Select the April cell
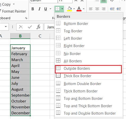The width and height of the screenshot is (126, 119). (x=20, y=65)
